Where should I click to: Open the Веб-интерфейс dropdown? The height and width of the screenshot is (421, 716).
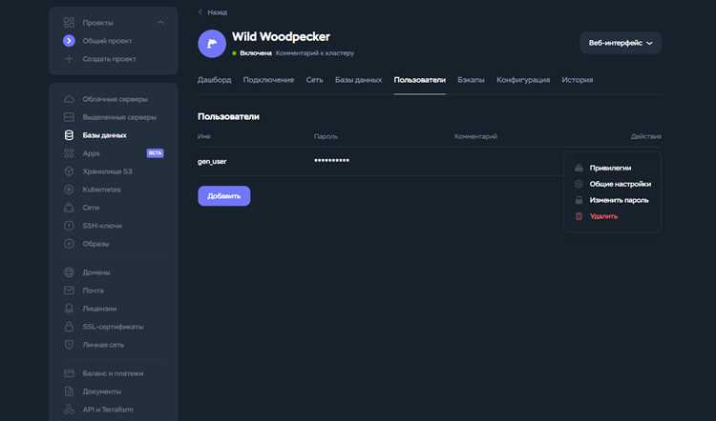621,43
